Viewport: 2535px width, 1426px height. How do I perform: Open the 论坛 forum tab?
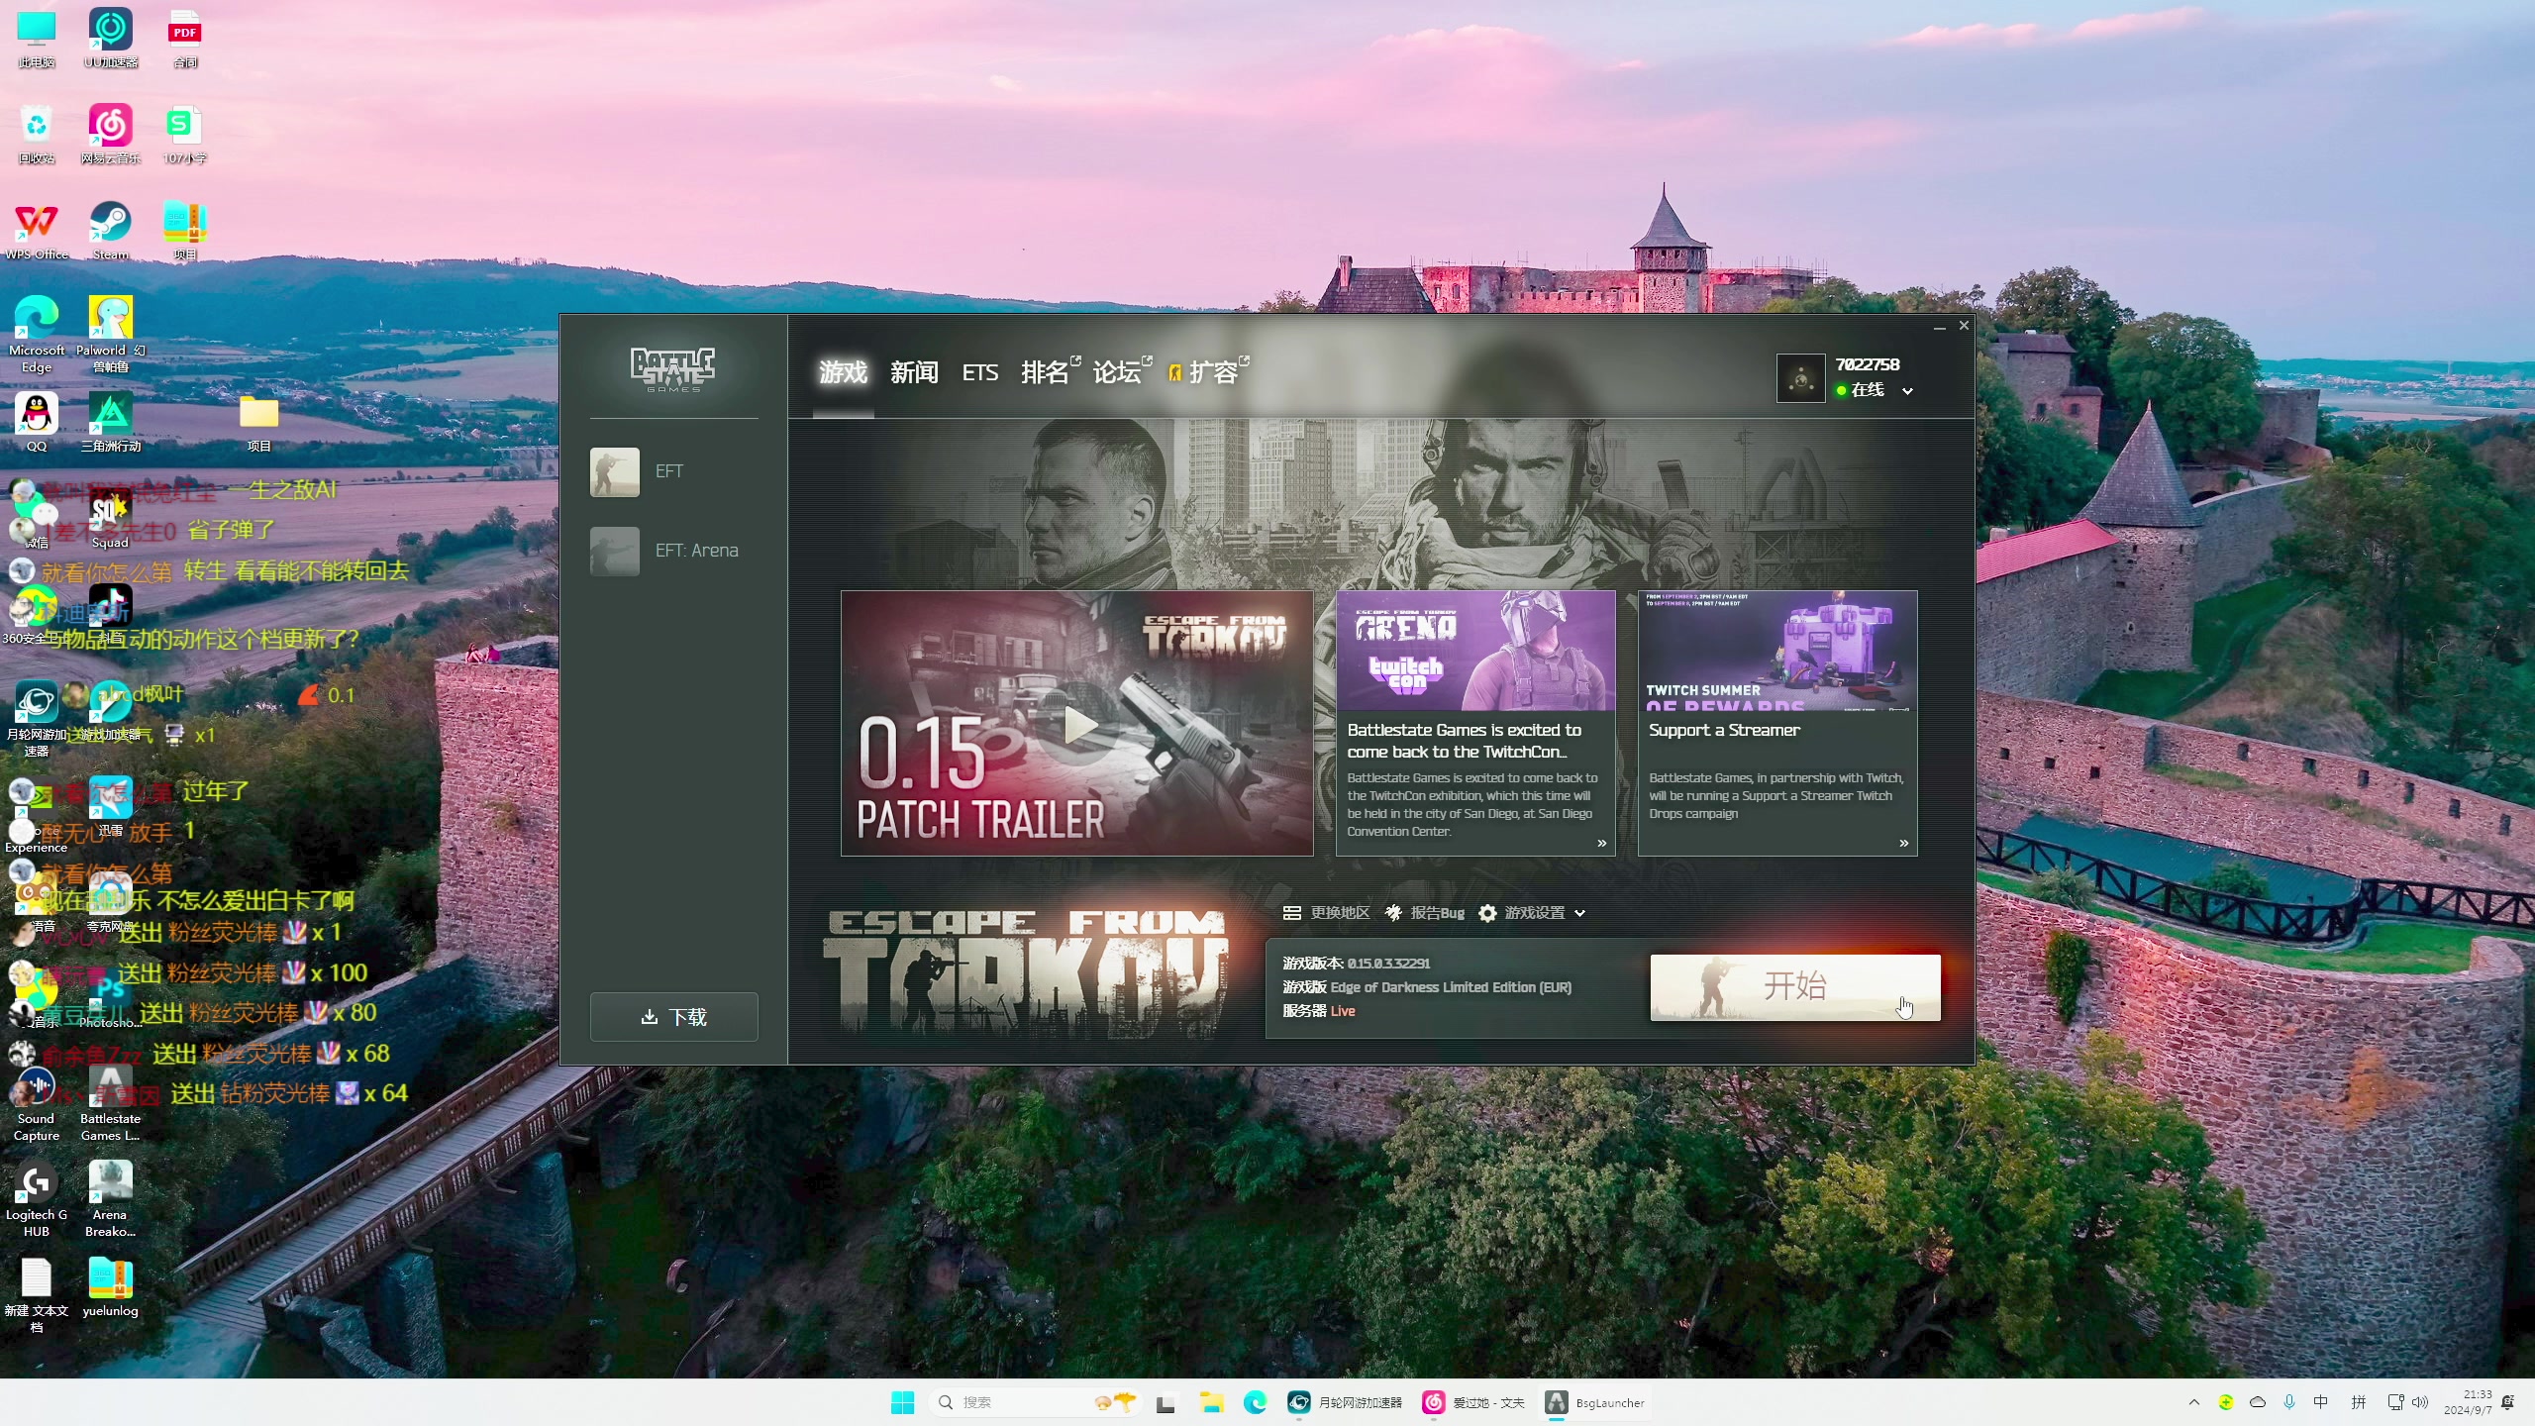click(x=1122, y=371)
